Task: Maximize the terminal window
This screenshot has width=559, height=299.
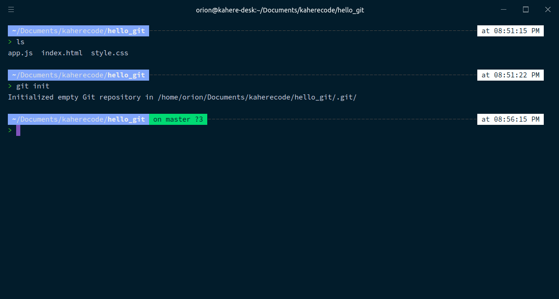Action: (x=525, y=10)
